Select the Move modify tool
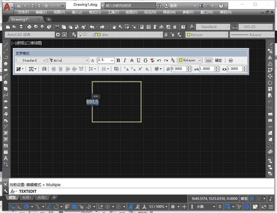 tap(270, 76)
